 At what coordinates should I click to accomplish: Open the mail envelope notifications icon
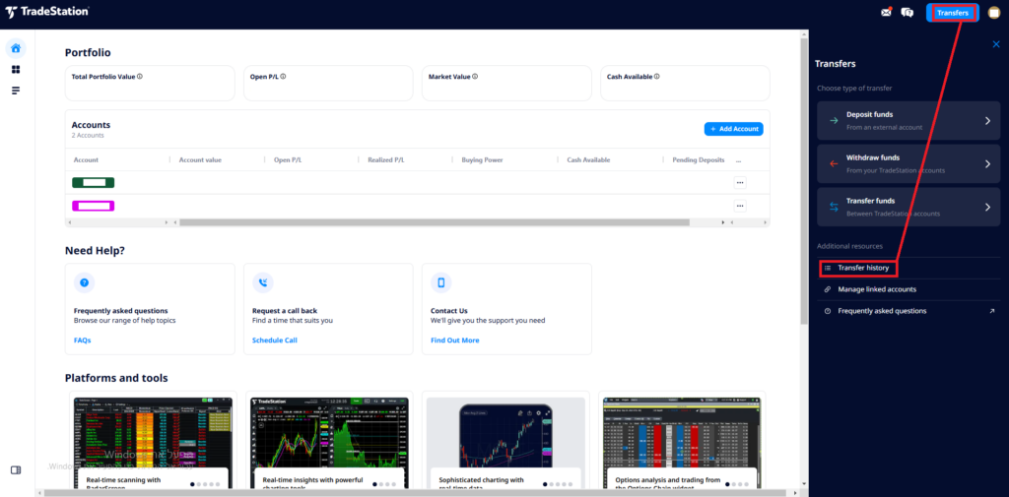pos(886,12)
